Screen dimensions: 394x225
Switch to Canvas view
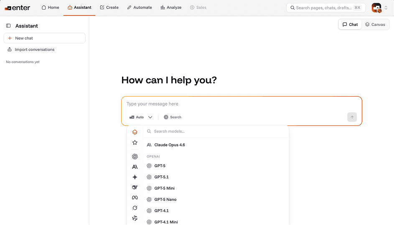click(375, 25)
